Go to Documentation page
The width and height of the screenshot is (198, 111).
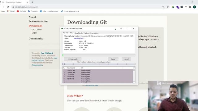point(38,21)
